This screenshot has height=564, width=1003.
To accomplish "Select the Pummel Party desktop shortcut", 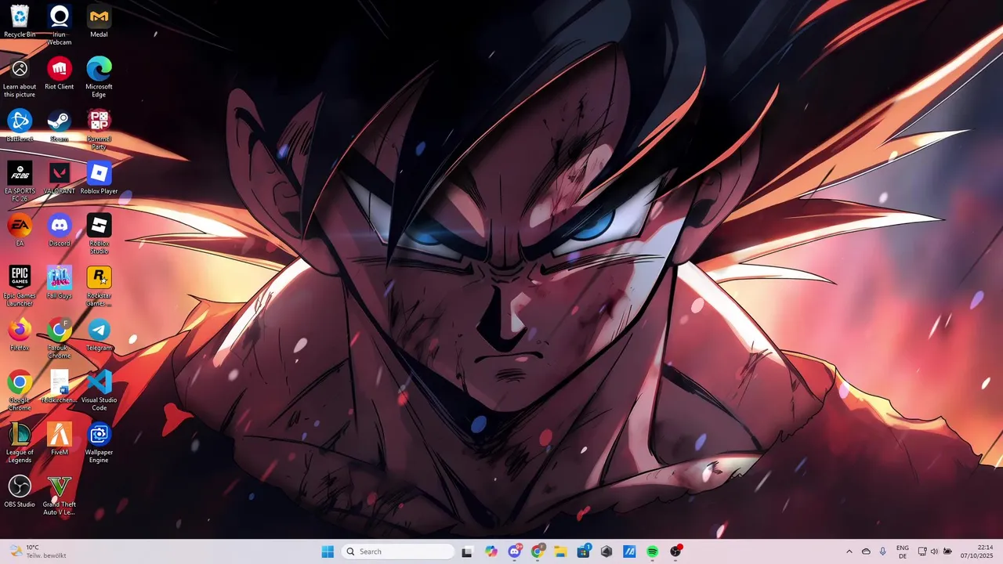I will click(99, 129).
